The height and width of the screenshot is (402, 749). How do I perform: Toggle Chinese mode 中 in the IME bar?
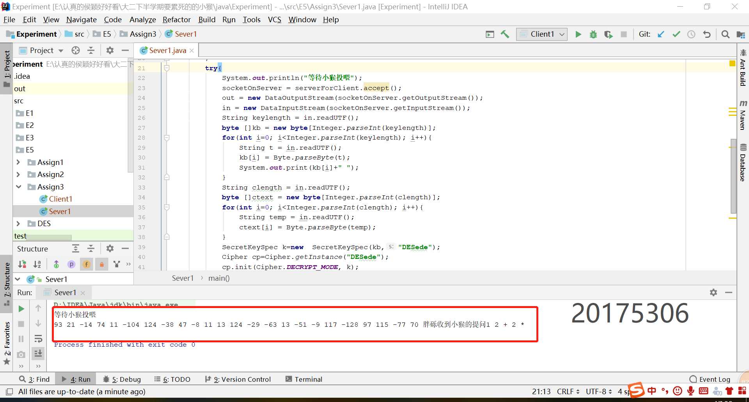652,391
